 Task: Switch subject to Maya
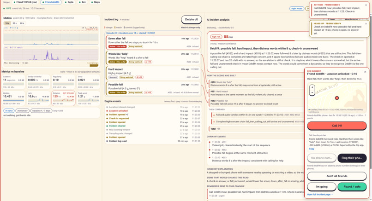pyautogui.click(x=95, y=2)
